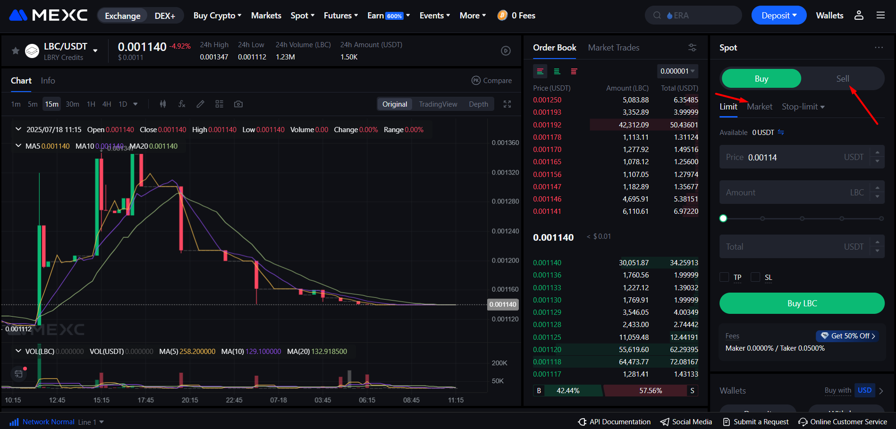
Task: Show both buy and sell orders view
Action: [x=540, y=71]
